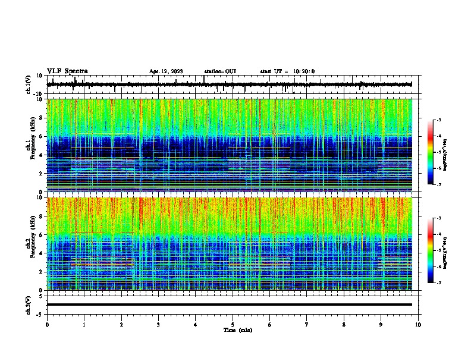
Task: Click time axis tick label "5"
Action: (x=233, y=325)
